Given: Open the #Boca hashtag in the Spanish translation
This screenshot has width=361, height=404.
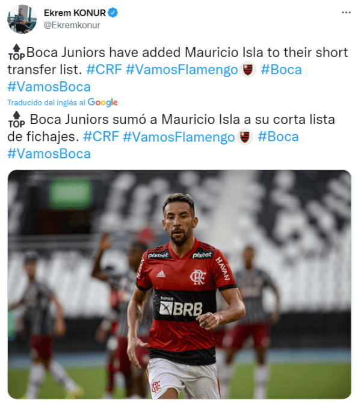Looking at the screenshot, I should click(x=278, y=137).
